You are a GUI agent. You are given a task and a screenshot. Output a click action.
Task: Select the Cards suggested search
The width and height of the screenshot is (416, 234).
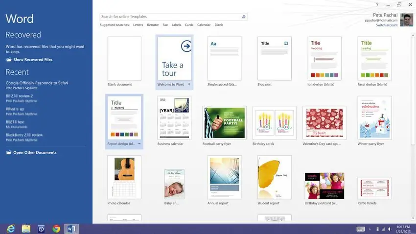(x=189, y=24)
